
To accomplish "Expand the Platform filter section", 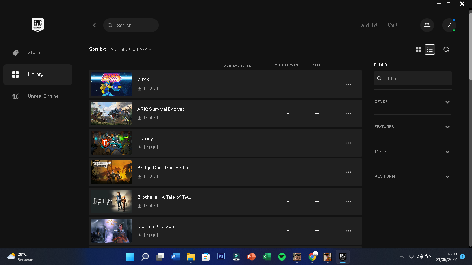I will coord(413,176).
